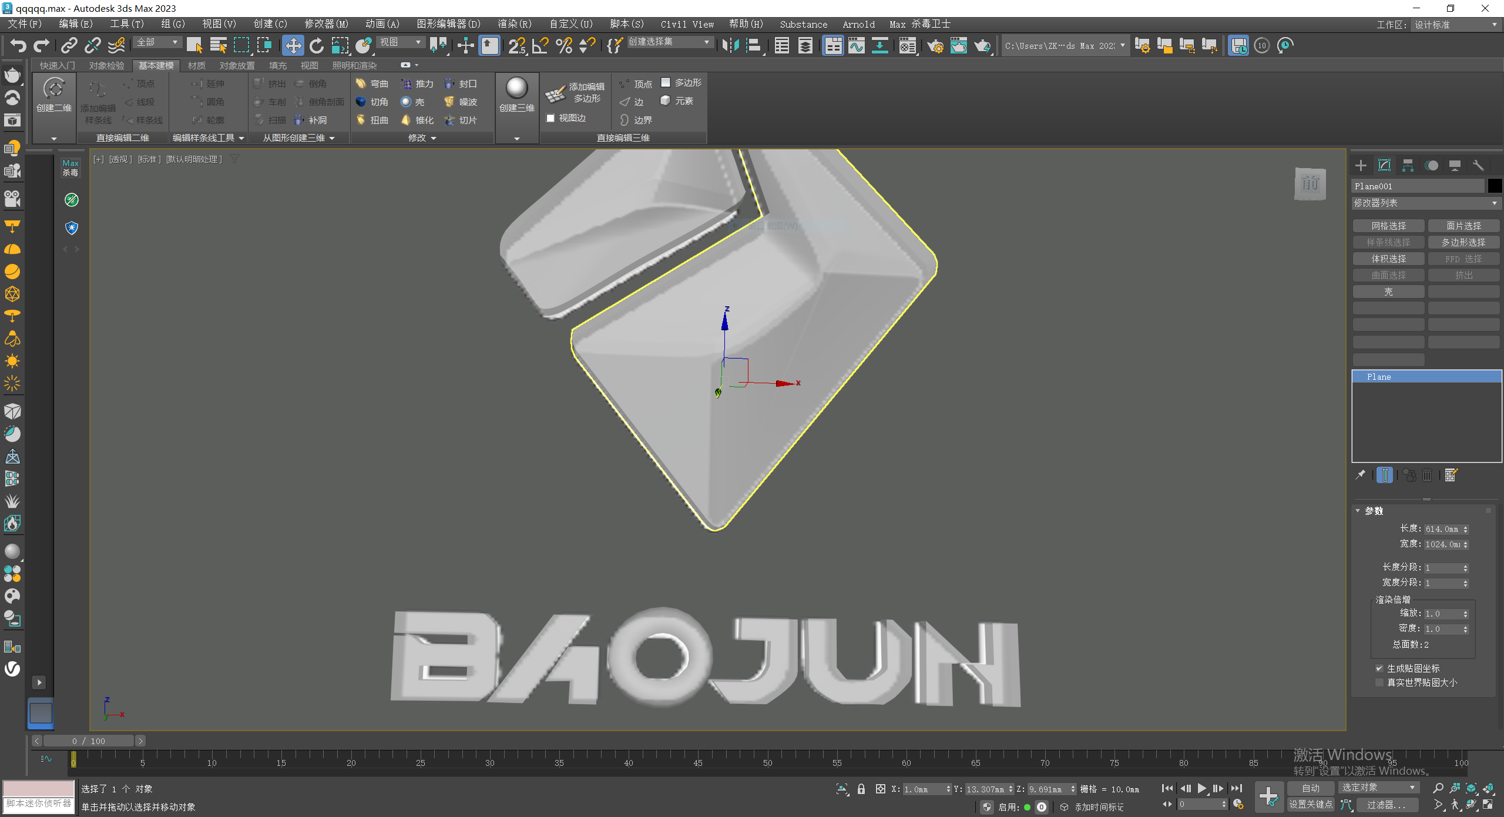Toggle the Angle Snap icon
Image resolution: width=1504 pixels, height=817 pixels.
540,45
